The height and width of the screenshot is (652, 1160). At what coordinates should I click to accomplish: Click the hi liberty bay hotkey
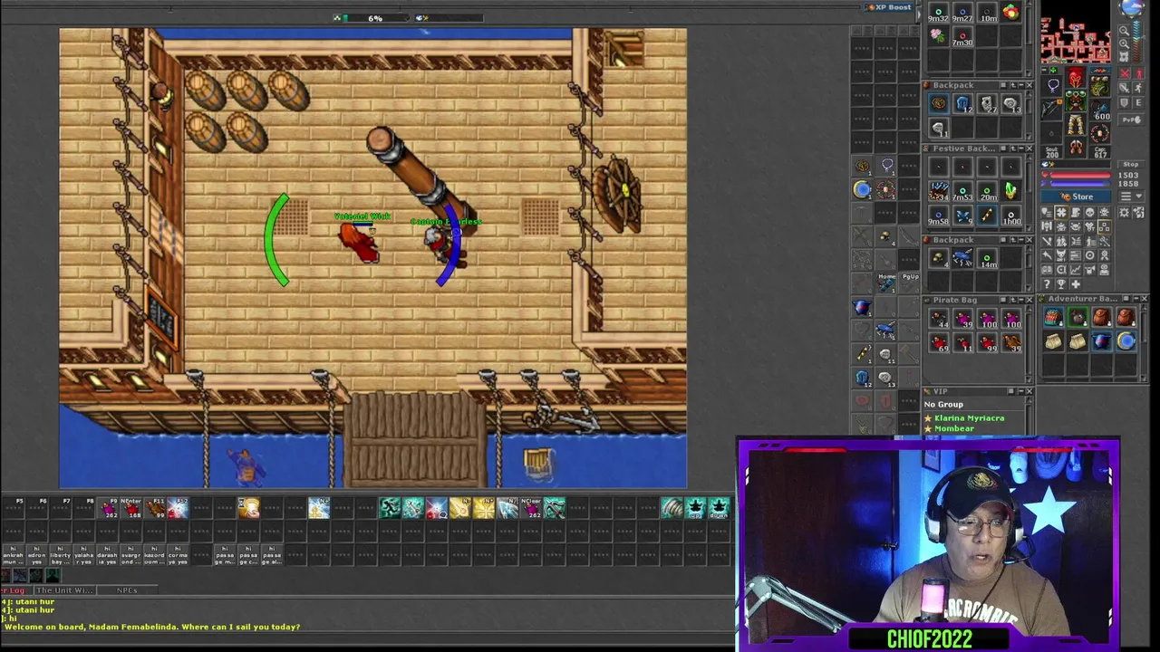[61, 555]
